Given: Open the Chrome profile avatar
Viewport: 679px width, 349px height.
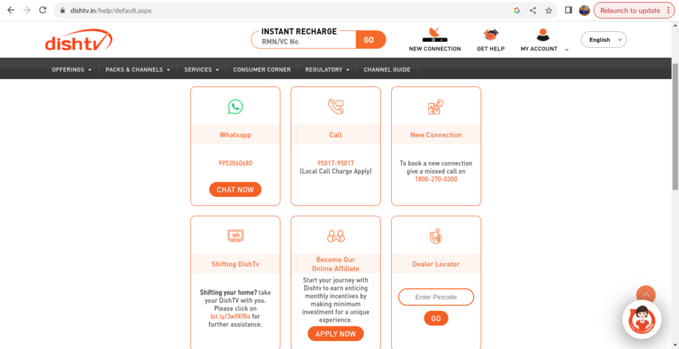Looking at the screenshot, I should click(585, 11).
